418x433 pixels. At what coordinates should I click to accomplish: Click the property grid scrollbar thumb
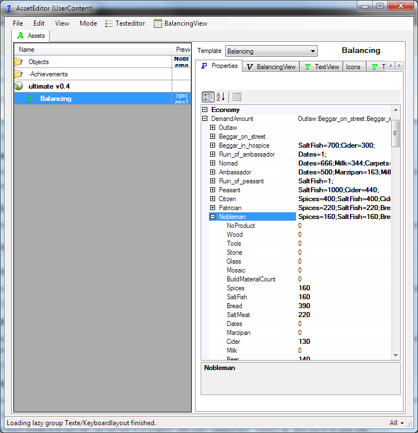click(x=396, y=133)
